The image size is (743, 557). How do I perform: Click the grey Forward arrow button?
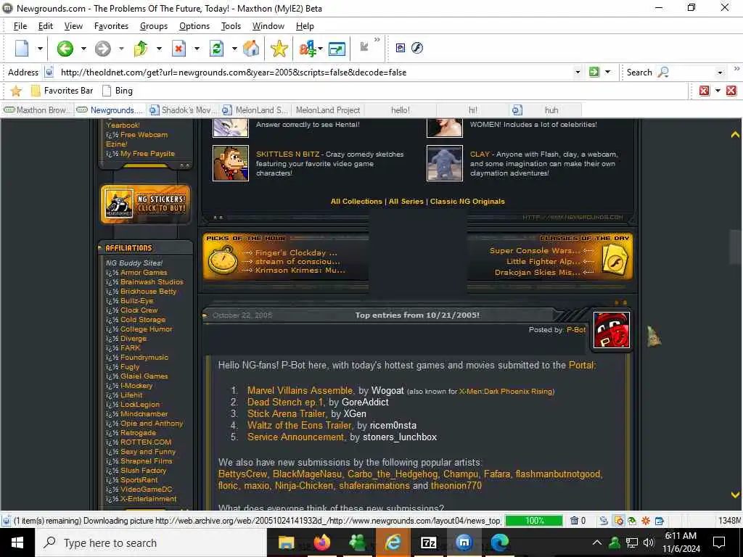click(x=102, y=48)
